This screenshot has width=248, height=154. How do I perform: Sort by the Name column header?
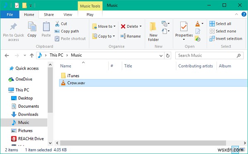point(66,66)
